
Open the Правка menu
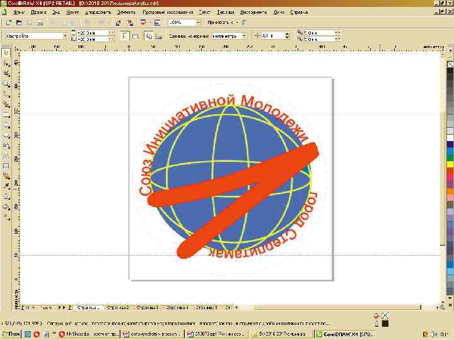pyautogui.click(x=38, y=12)
